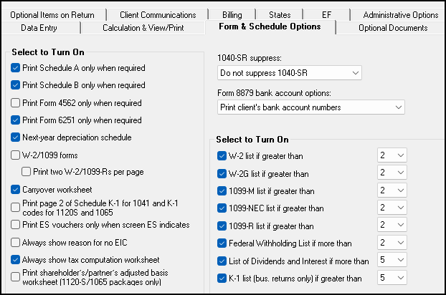
Task: Enable Print ES vouchers only when indicated
Action: point(16,226)
